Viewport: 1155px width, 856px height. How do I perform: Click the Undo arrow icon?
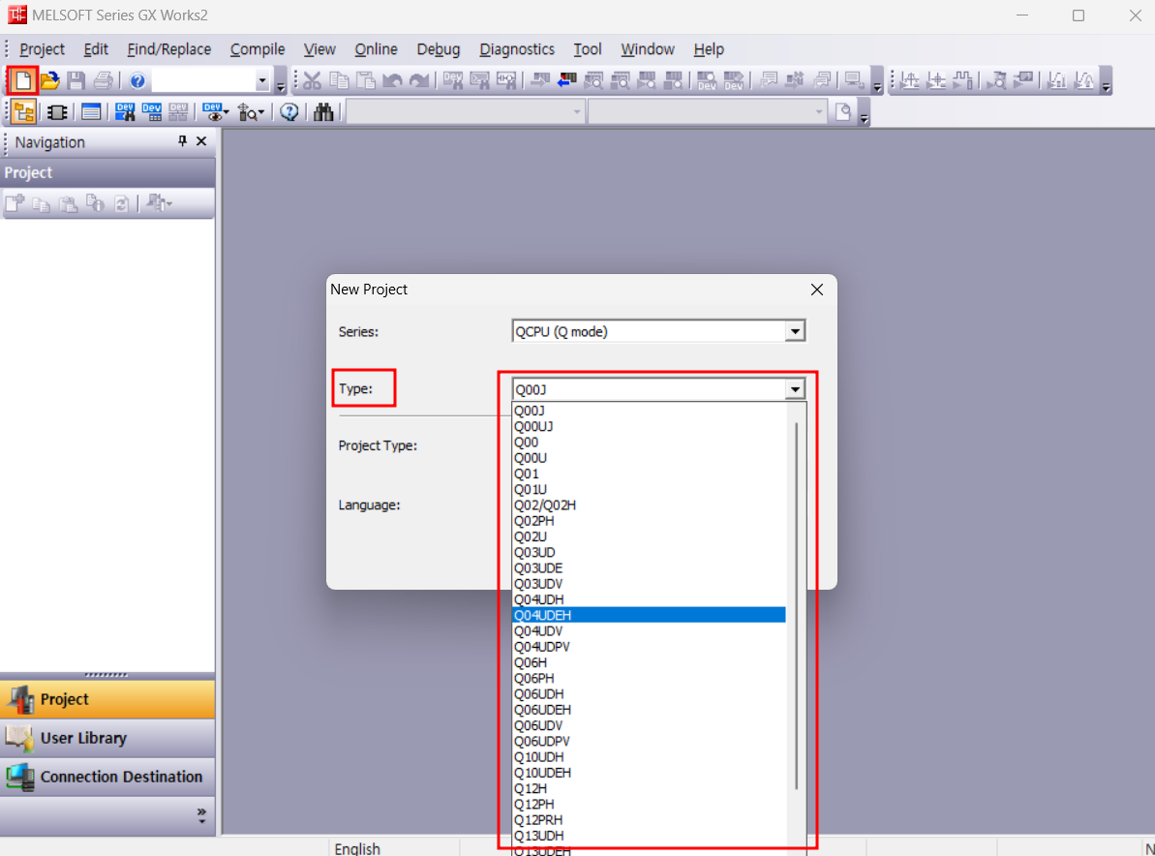pyautogui.click(x=393, y=80)
